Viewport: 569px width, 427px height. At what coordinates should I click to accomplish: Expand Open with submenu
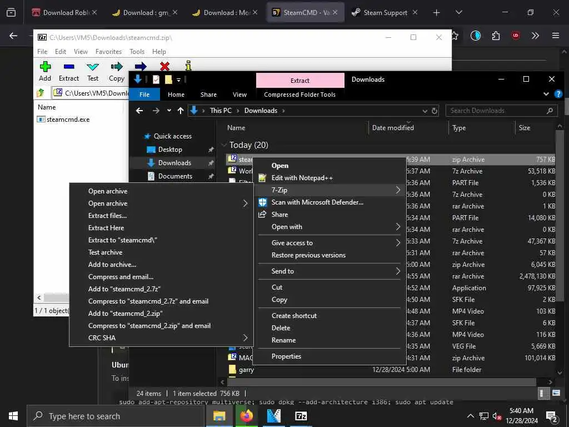tap(330, 227)
